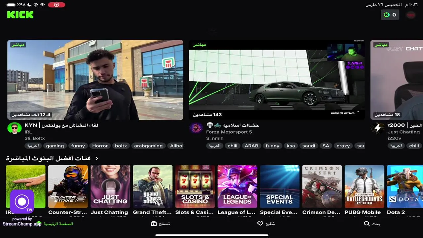Select funny tag under Forza stream
Screen dimensions: 423x238
coord(273,146)
